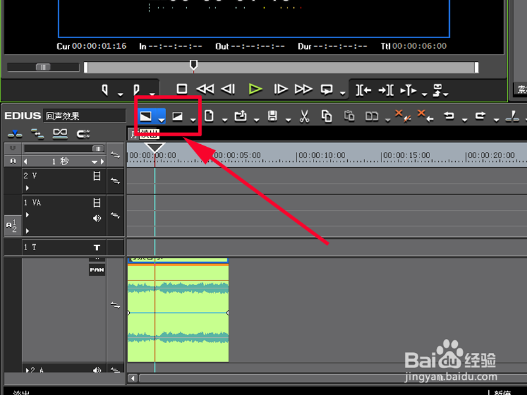Click the player position bar handle
This screenshot has height=395, width=527.
pos(194,64)
